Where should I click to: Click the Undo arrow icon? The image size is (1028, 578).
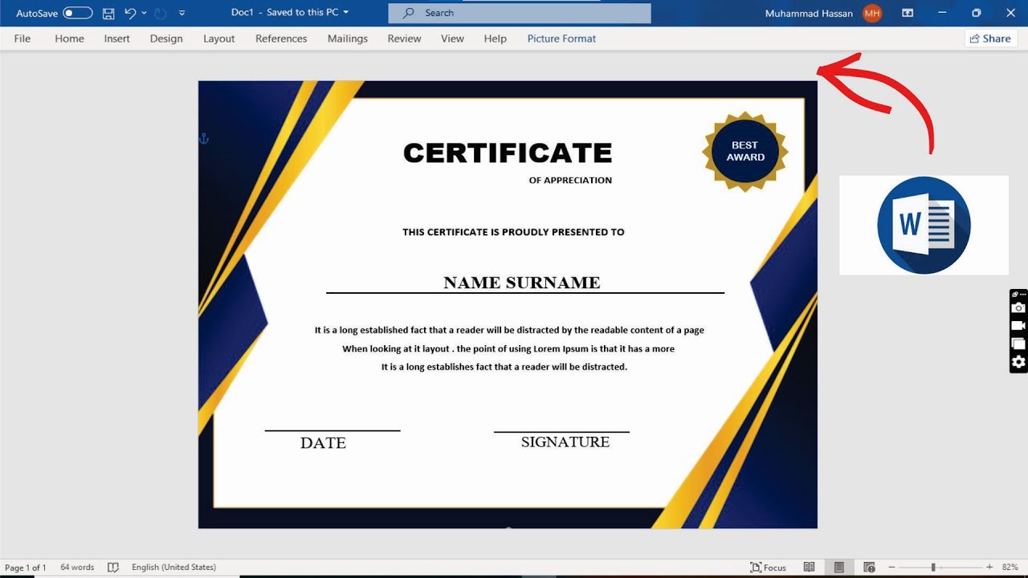pyautogui.click(x=130, y=13)
